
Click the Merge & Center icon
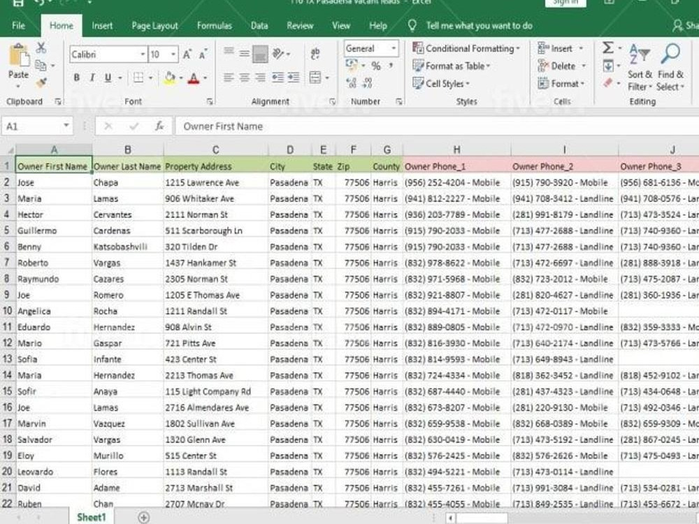coord(315,78)
